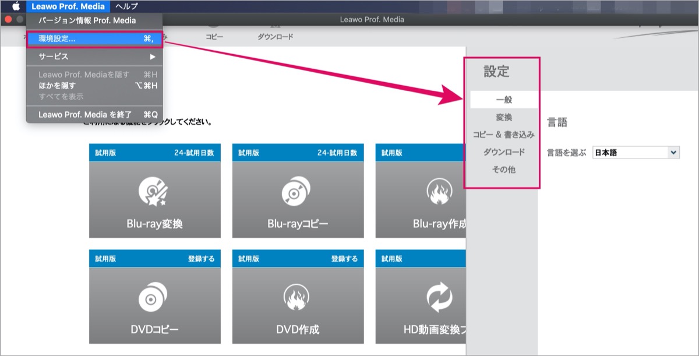The height and width of the screenshot is (356, 699).
Task: Open the その他 settings tab
Action: click(x=504, y=170)
